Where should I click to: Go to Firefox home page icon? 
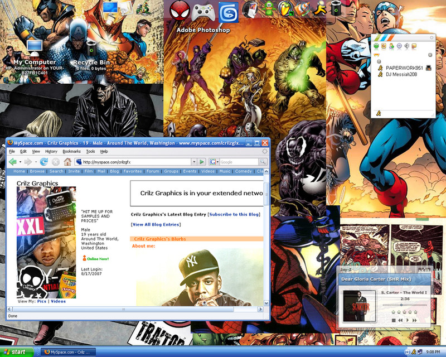click(67, 162)
